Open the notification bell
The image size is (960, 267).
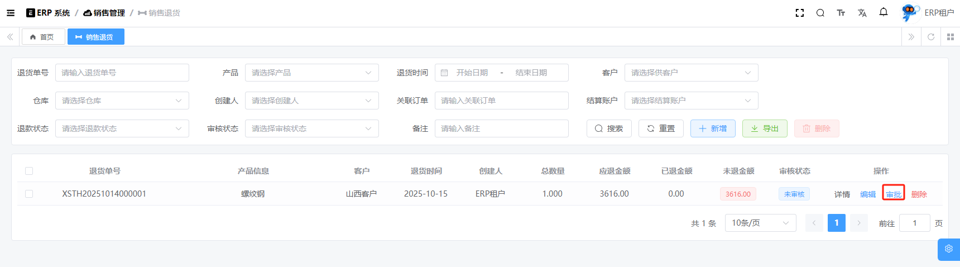[x=883, y=12]
